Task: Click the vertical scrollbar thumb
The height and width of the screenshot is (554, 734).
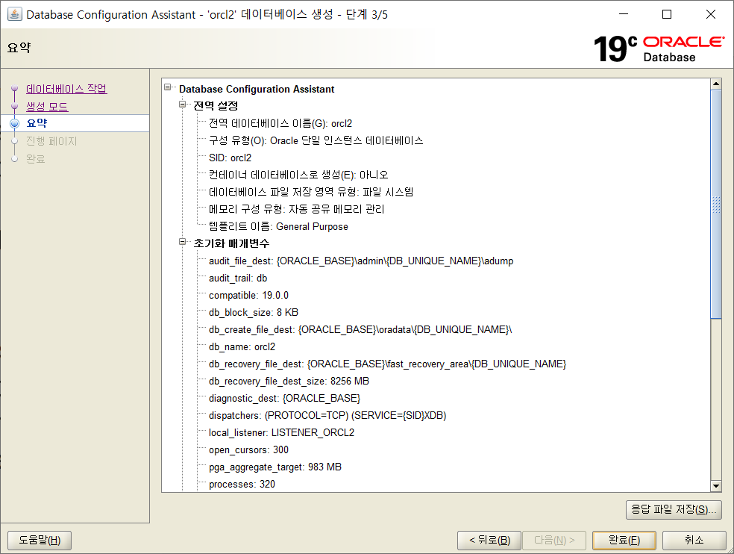Action: click(x=716, y=205)
